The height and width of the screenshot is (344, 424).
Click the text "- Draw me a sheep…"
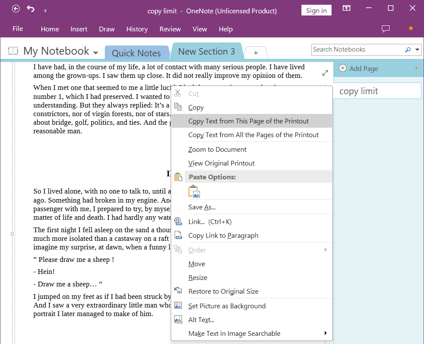pyautogui.click(x=65, y=284)
